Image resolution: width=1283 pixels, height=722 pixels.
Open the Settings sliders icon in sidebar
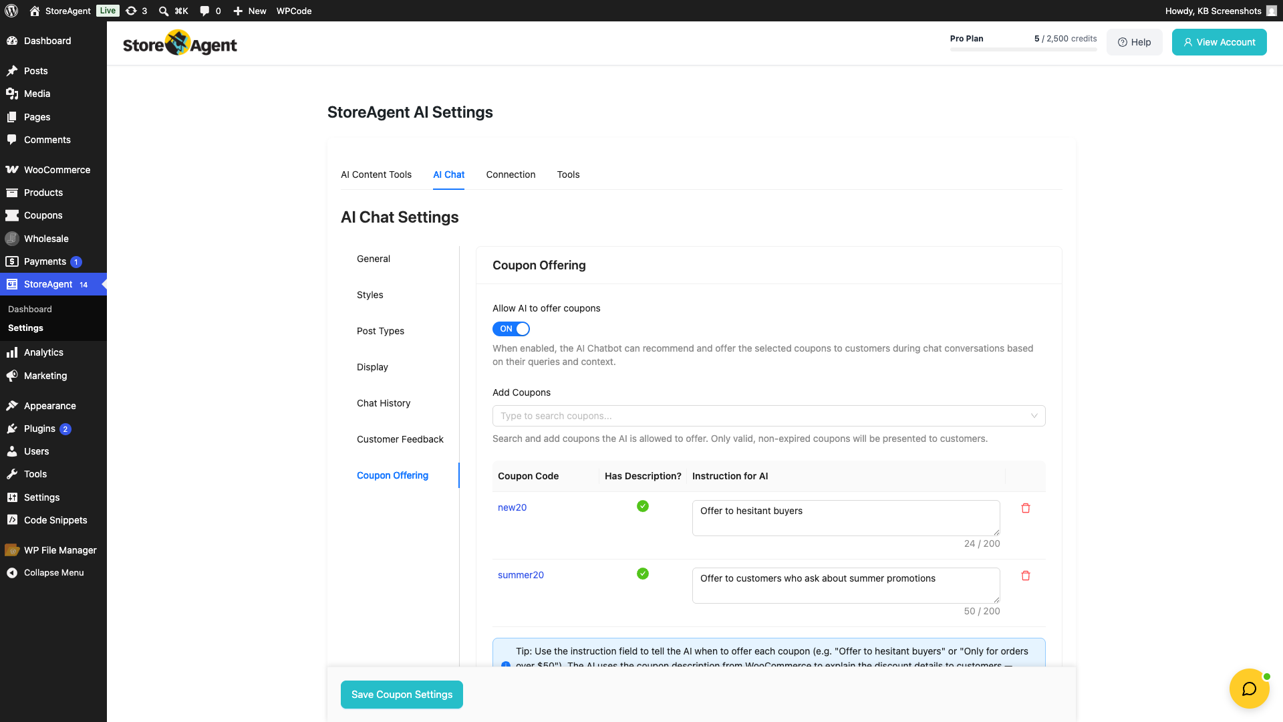tap(12, 497)
